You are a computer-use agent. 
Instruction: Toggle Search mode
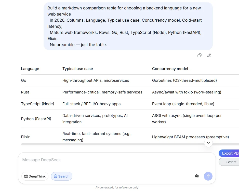pyautogui.click(x=62, y=176)
